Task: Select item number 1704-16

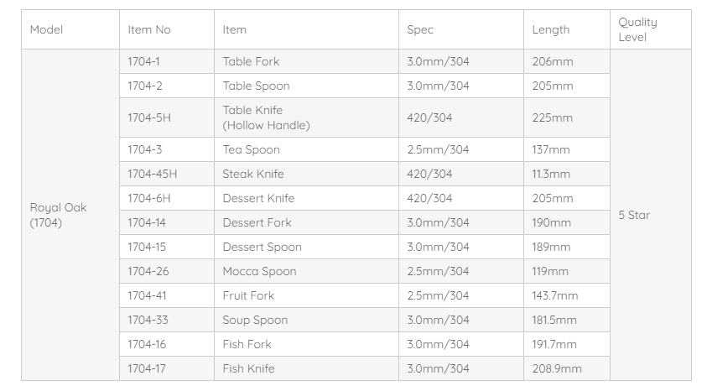Action: pos(147,344)
